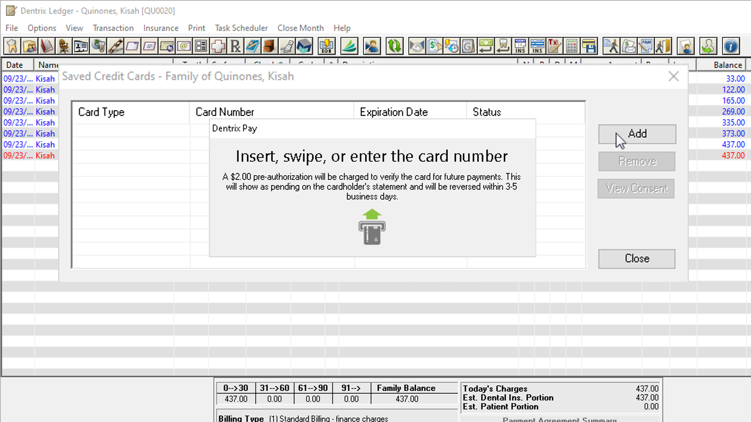Screen dimensions: 751x422
Task: Open the tooth chart icon
Action: (12, 46)
